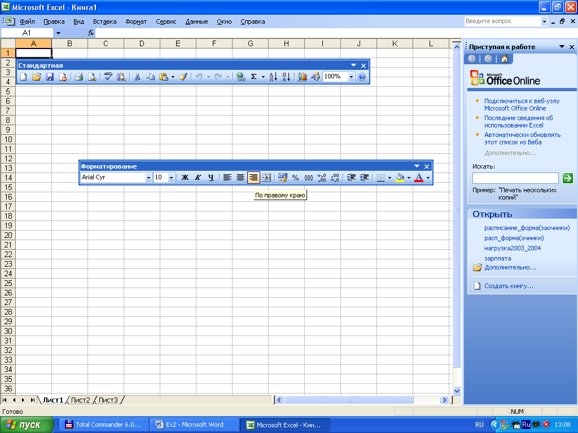
Task: Open recent file расписание_форма(заочники)
Action: click(x=527, y=228)
